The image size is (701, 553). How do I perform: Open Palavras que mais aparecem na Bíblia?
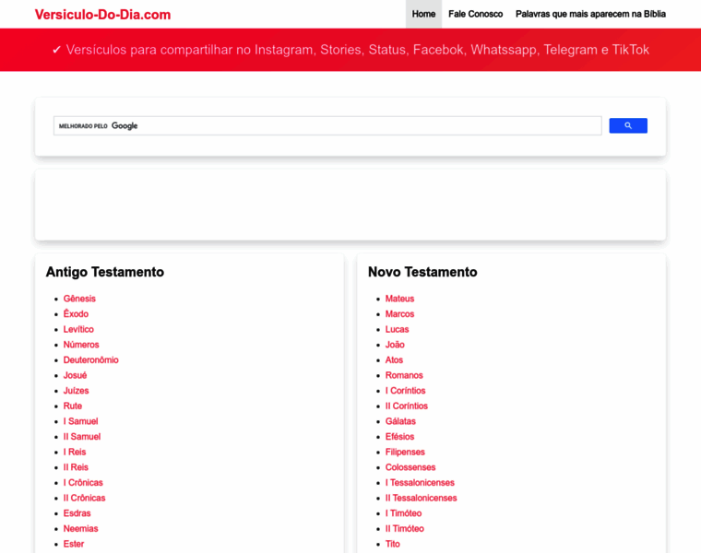pyautogui.click(x=590, y=14)
